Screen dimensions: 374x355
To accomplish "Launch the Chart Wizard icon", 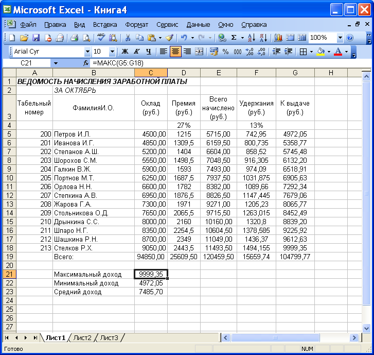I will (278, 38).
